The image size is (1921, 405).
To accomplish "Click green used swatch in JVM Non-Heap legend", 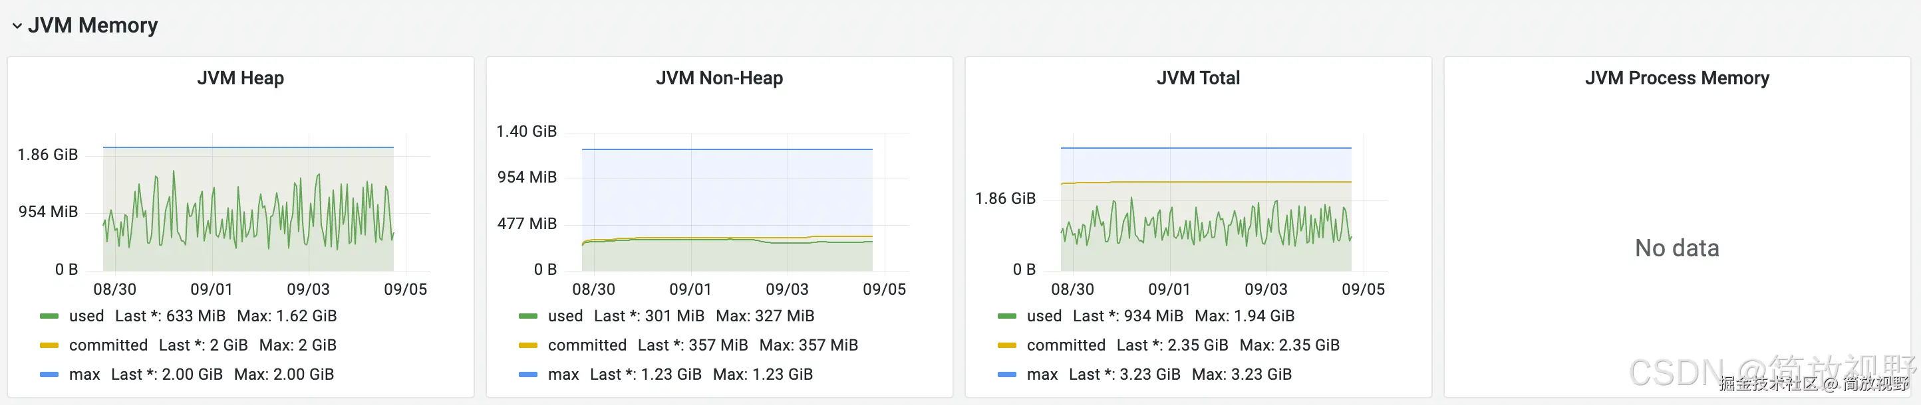I will click(528, 317).
